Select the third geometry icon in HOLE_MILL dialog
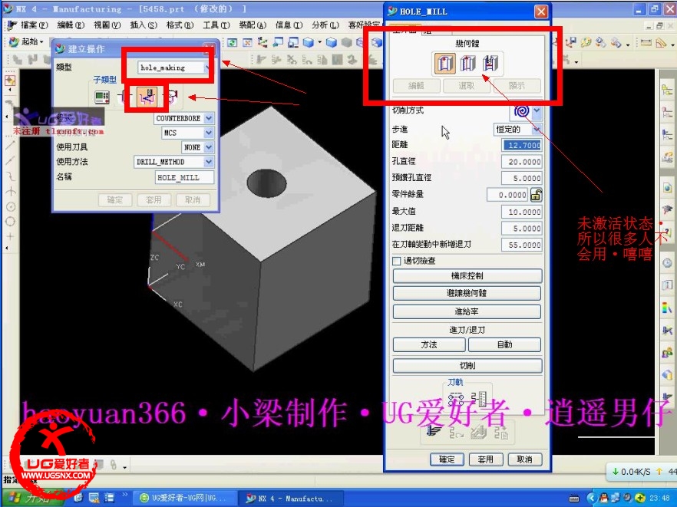This screenshot has width=677, height=507. 490,63
